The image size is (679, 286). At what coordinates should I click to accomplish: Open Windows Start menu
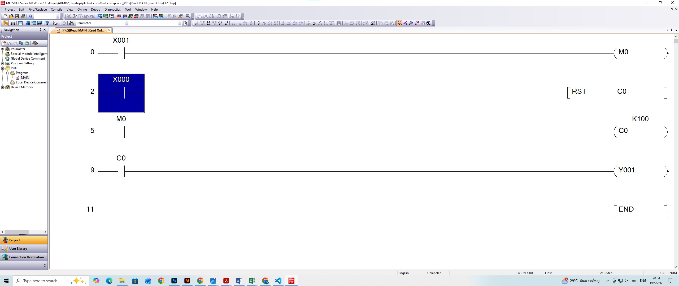click(x=6, y=281)
